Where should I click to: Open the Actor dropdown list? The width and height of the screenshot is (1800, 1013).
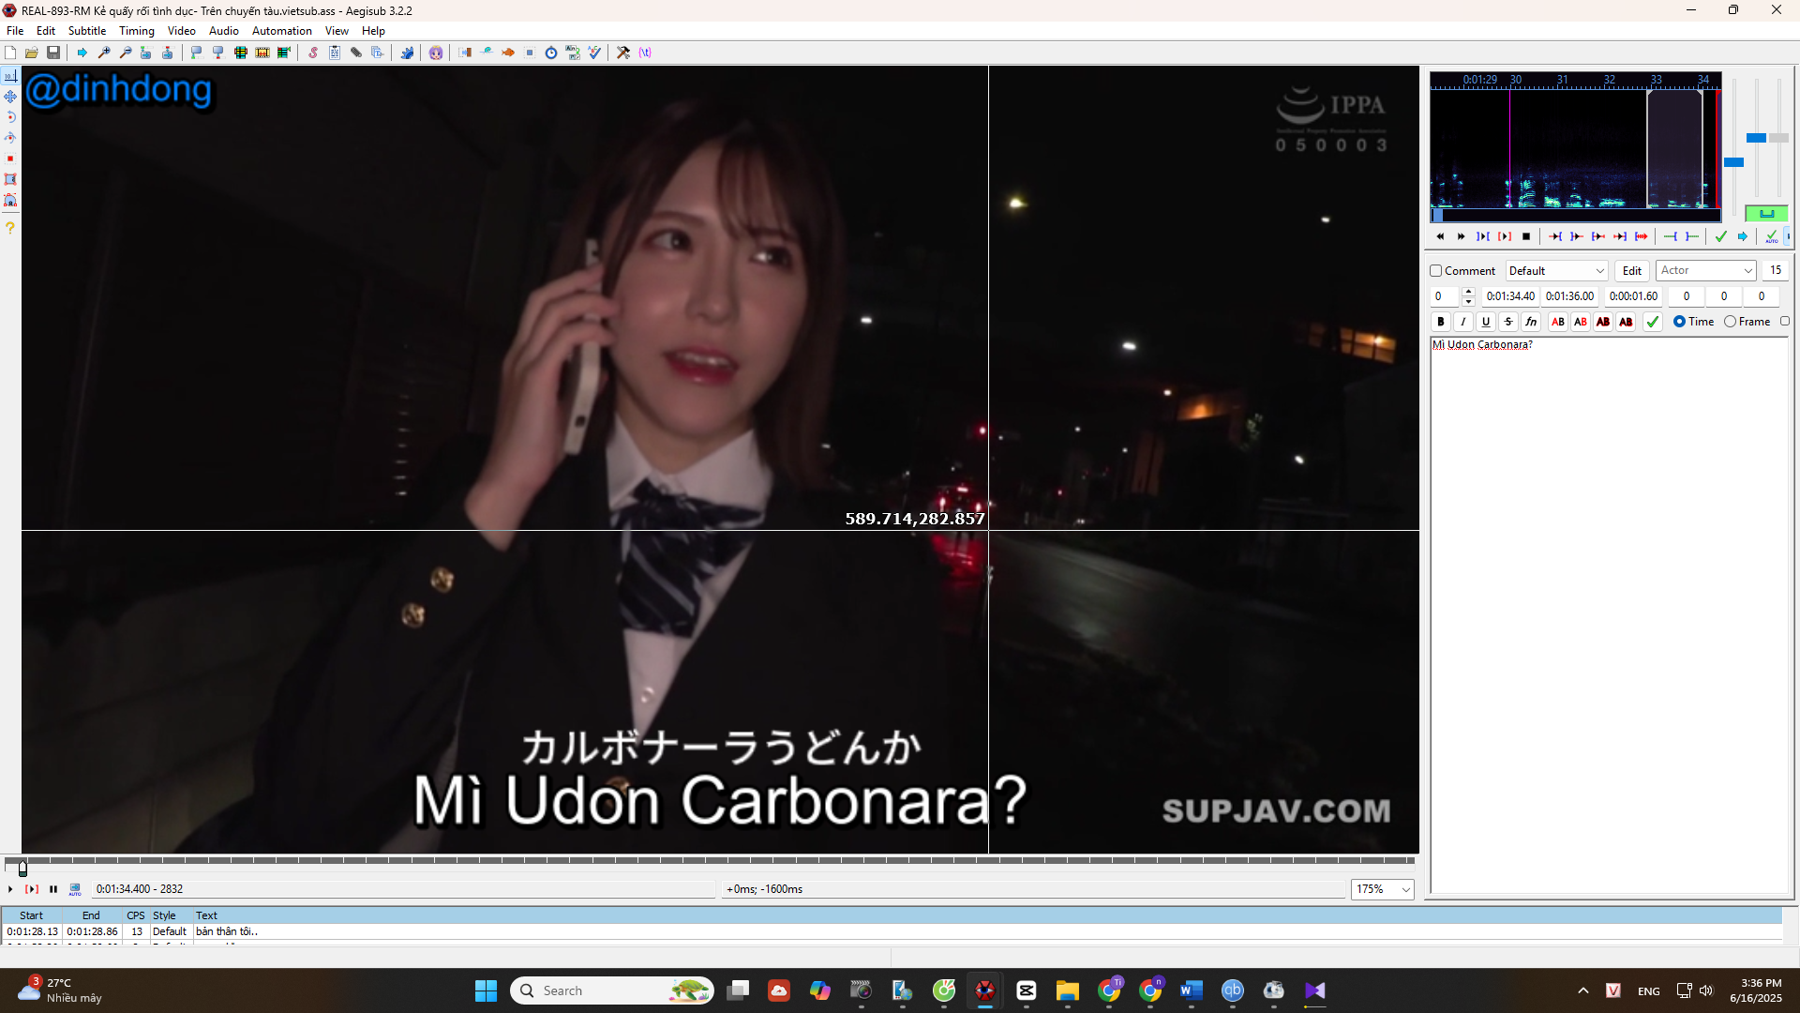tap(1706, 271)
